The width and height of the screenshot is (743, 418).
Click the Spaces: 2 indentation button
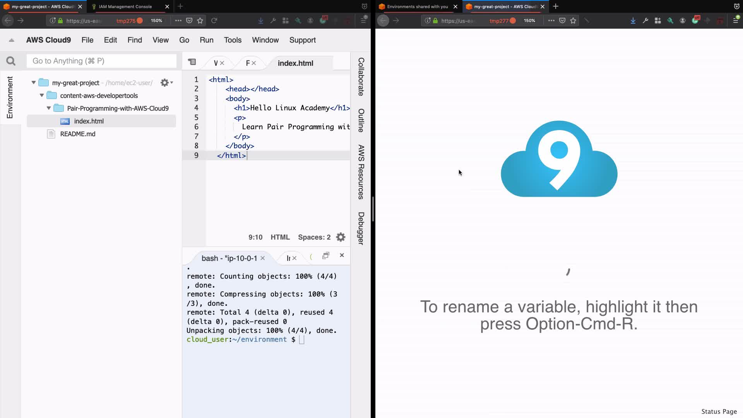tap(314, 237)
